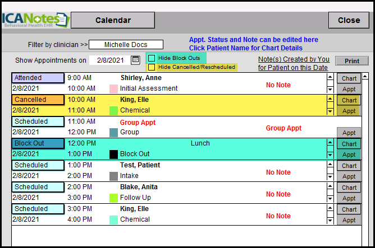Open Chart for Shirley, Anne
Viewport: 375px width, 248px height.
pos(349,79)
